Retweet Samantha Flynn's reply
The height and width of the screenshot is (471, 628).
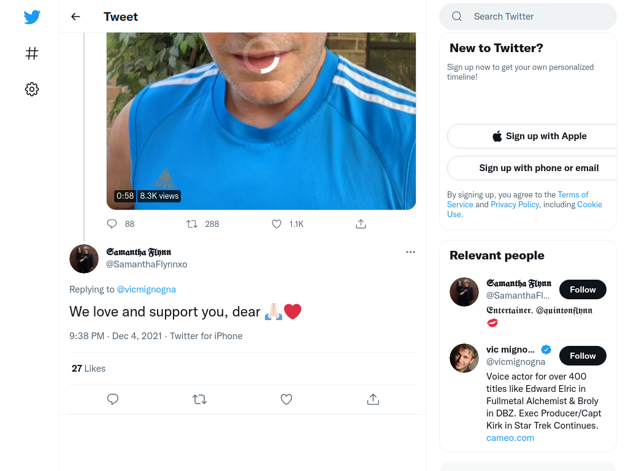(199, 399)
